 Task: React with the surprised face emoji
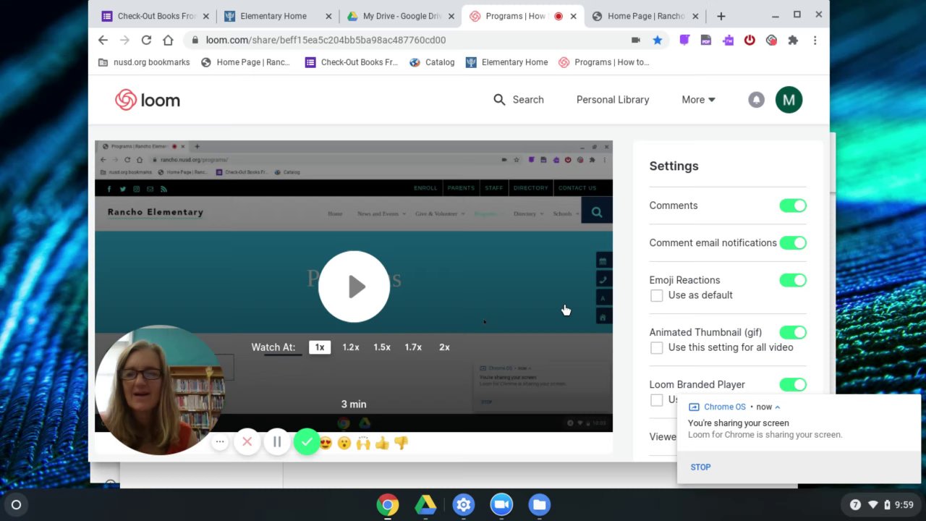[344, 443]
